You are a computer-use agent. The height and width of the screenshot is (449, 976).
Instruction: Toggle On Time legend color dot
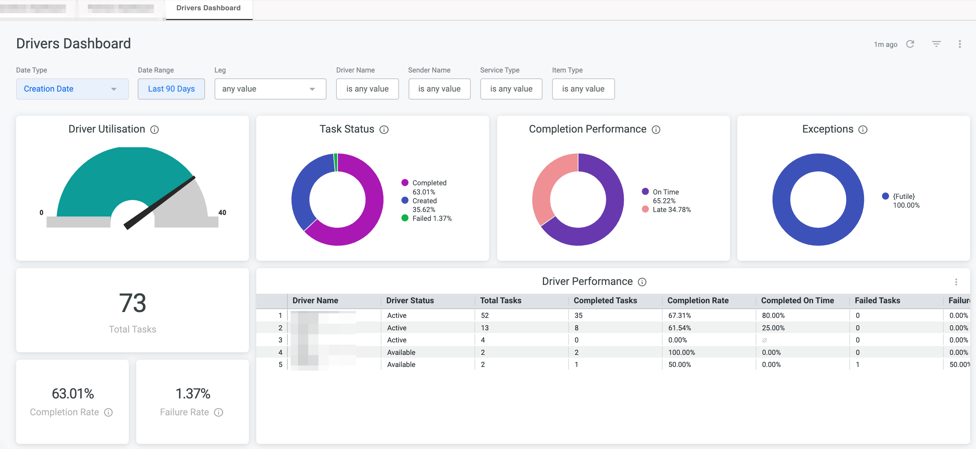[x=645, y=191]
